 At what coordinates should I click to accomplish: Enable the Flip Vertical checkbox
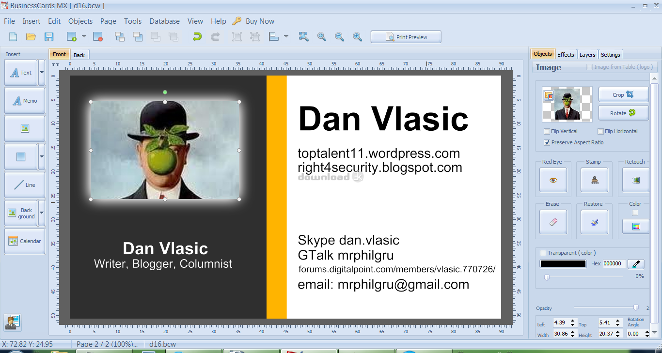click(547, 131)
